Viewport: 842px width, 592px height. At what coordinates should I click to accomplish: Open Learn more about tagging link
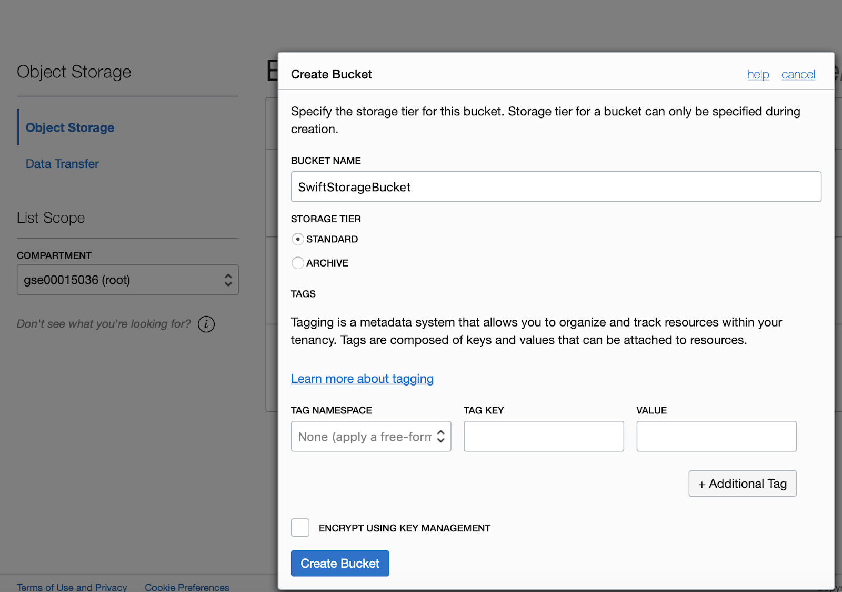pos(362,379)
